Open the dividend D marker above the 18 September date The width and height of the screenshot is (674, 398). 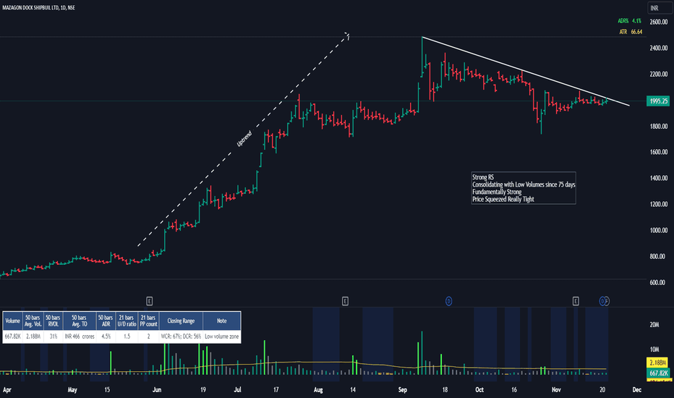(x=448, y=301)
